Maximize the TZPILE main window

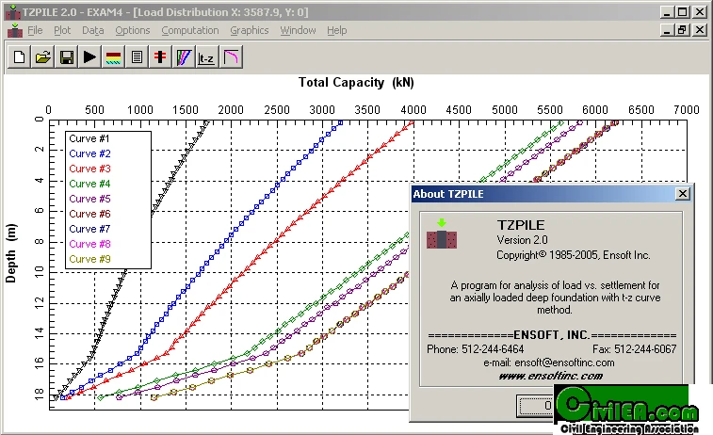click(683, 12)
